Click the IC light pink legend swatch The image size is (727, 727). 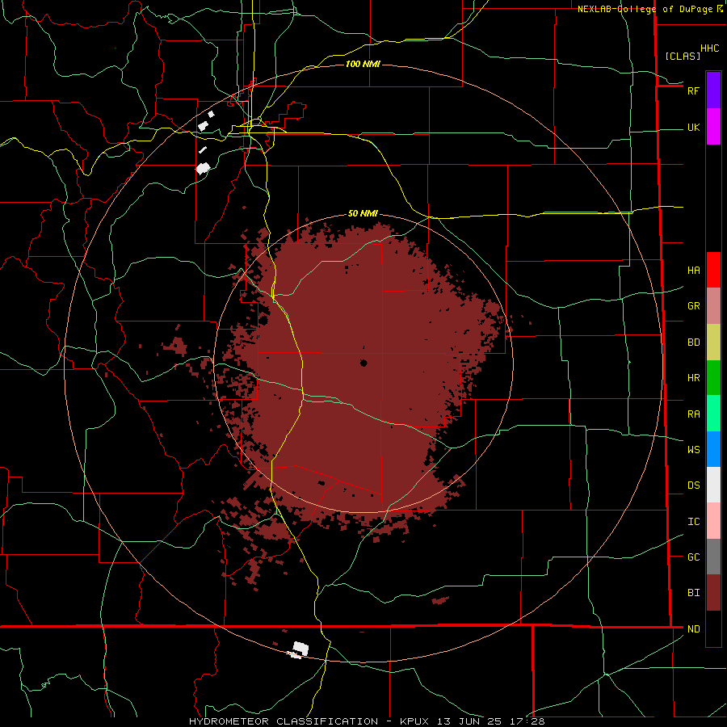coord(713,521)
